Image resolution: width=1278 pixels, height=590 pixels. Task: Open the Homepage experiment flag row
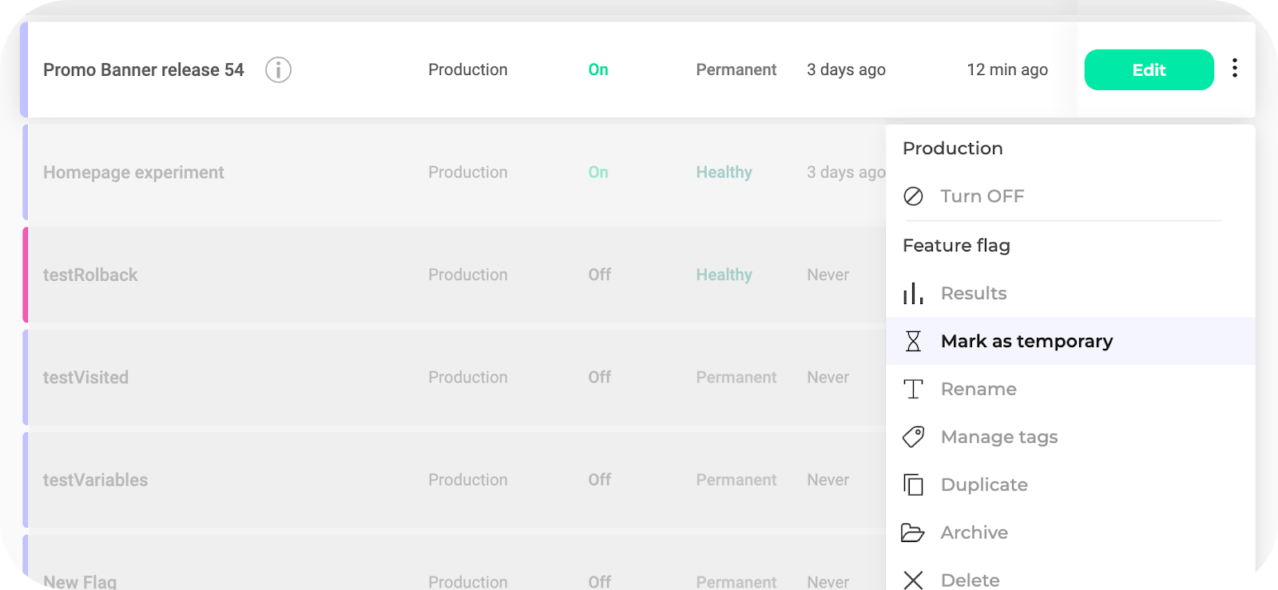coord(133,172)
